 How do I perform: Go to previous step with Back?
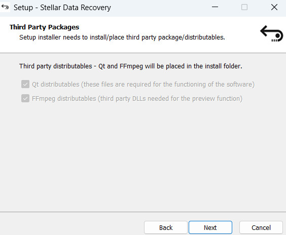coord(166,227)
